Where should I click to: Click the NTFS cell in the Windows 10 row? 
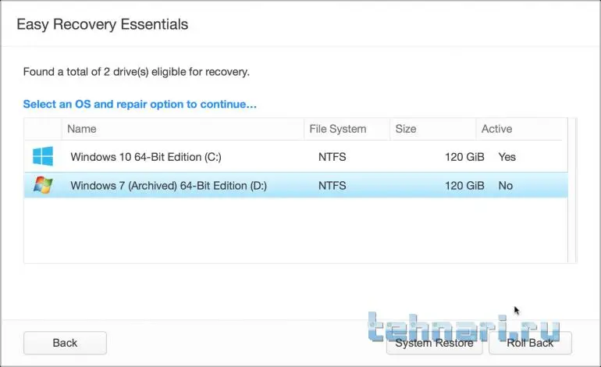(332, 157)
